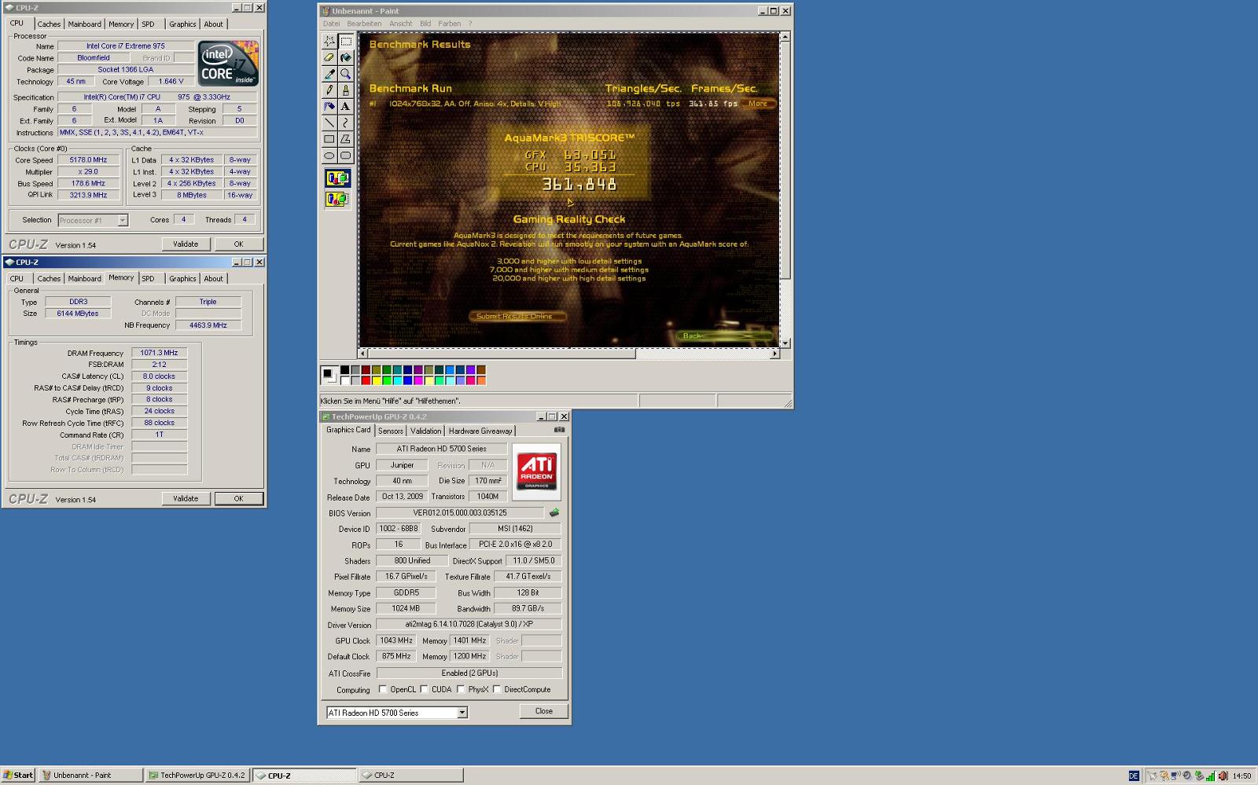Activate the Airbrush spray tool

coord(329,106)
